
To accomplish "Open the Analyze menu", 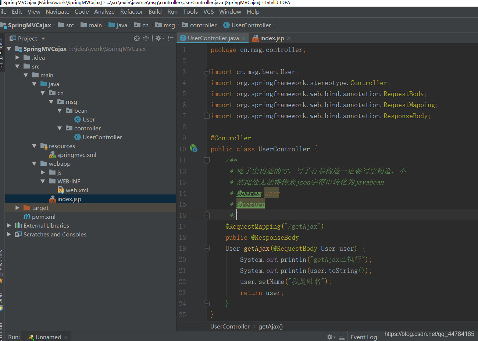I will coord(104,12).
